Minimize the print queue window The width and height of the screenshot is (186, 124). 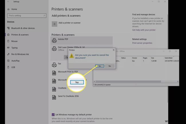point(164,51)
